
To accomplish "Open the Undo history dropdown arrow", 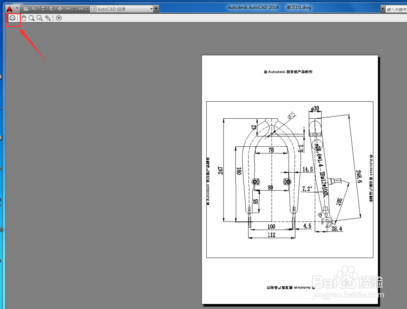I will [x=74, y=9].
